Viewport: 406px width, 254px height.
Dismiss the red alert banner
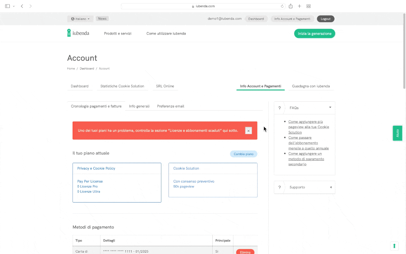248,131
